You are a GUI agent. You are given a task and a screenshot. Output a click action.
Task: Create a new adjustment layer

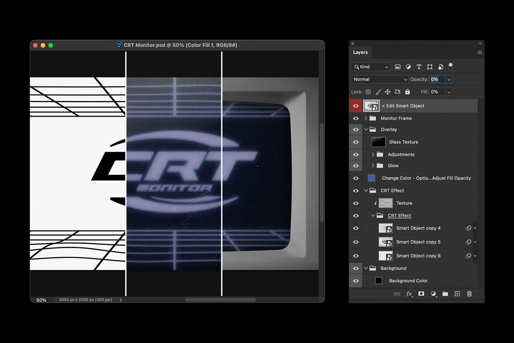tap(433, 294)
